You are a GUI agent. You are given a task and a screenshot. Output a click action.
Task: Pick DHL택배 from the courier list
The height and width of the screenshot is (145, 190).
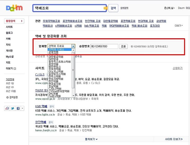point(53,93)
